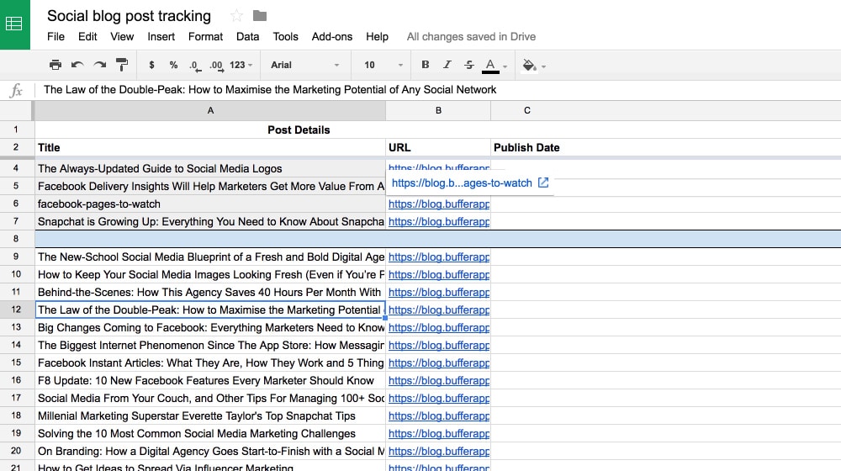The width and height of the screenshot is (841, 471).
Task: Select cell 'F8 Update: 10 New Facebook Features'
Action: (x=210, y=381)
